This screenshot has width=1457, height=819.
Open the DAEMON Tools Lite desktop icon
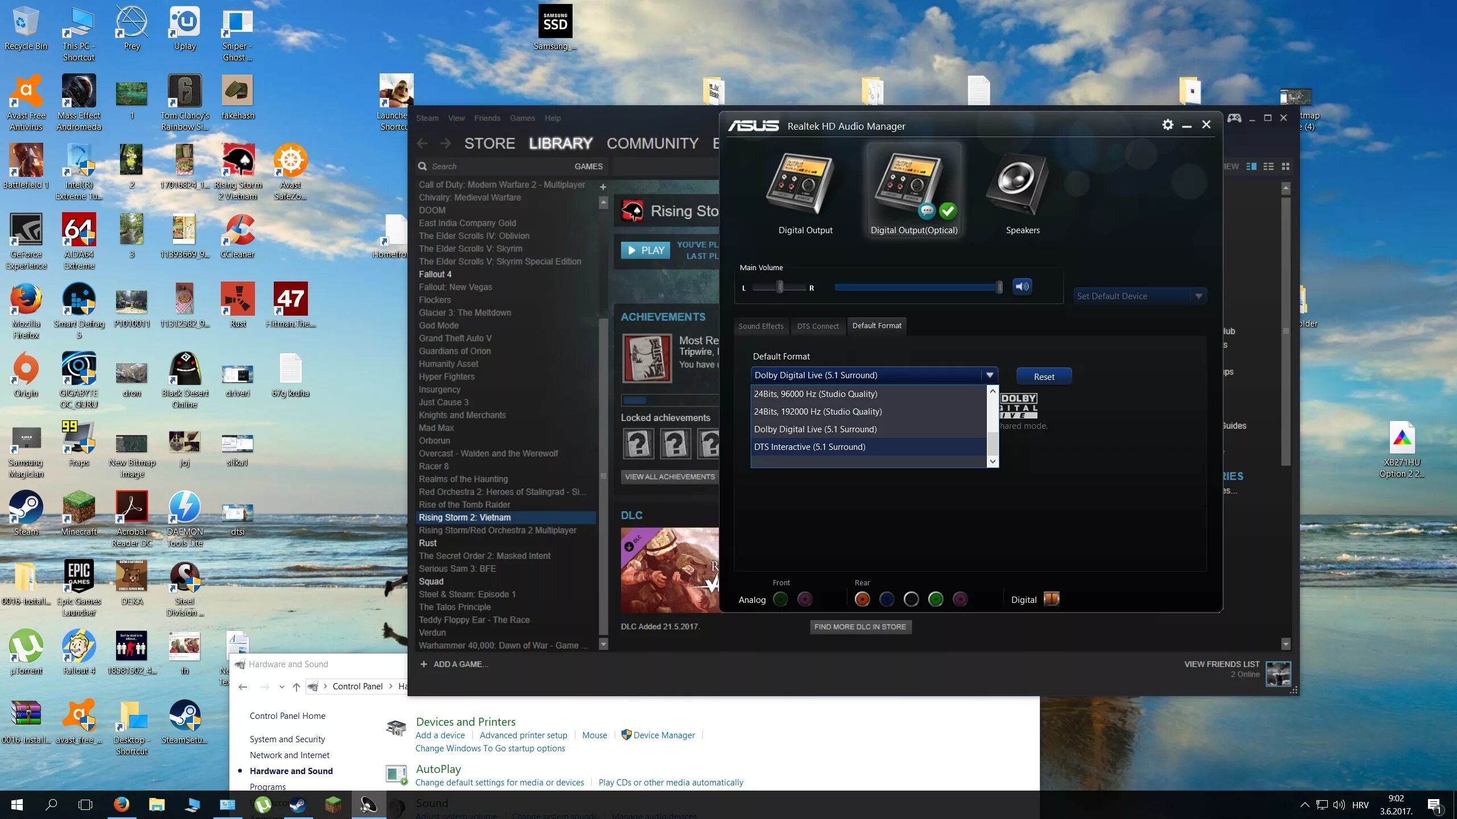pyautogui.click(x=184, y=519)
